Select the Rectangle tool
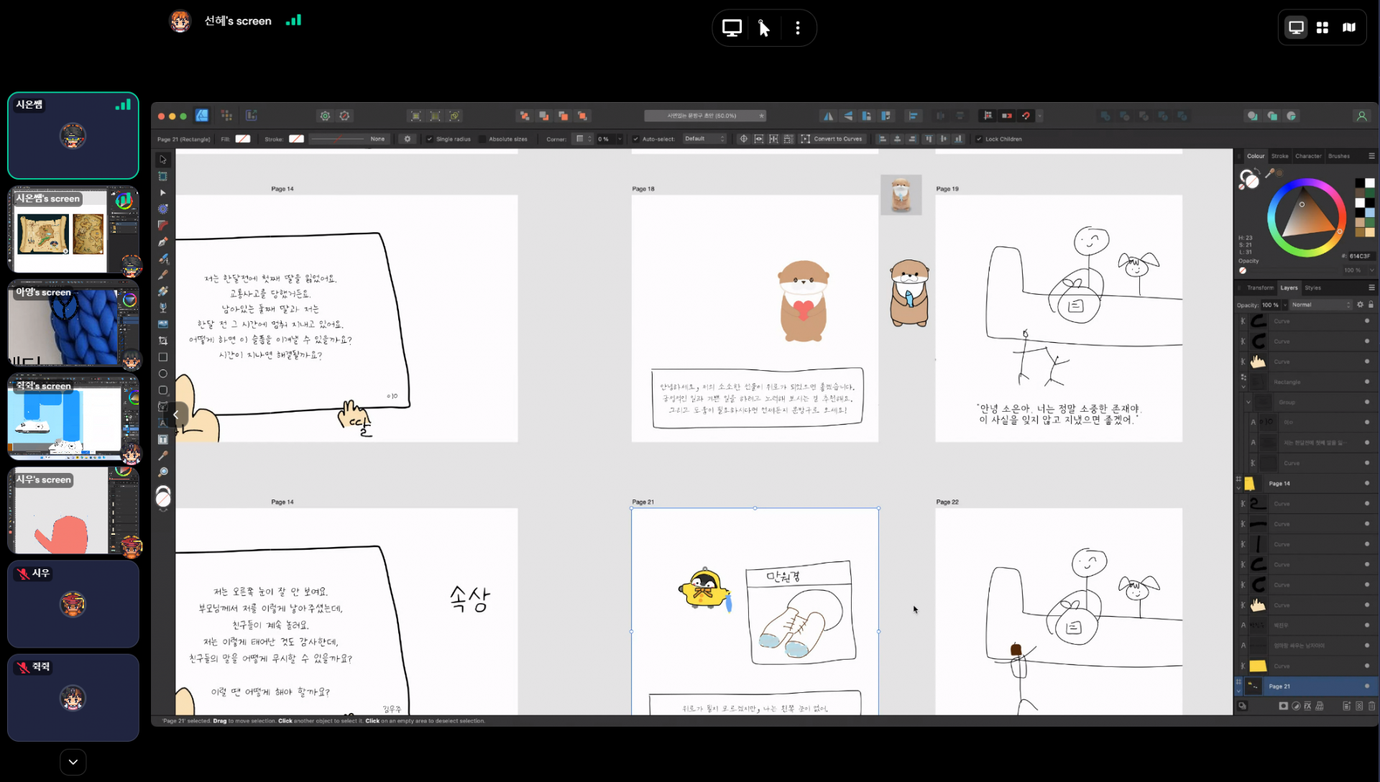This screenshot has height=782, width=1380. [163, 357]
